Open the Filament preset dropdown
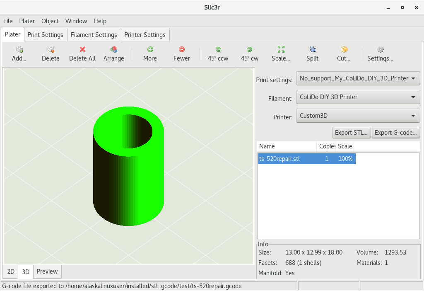 tap(358, 97)
